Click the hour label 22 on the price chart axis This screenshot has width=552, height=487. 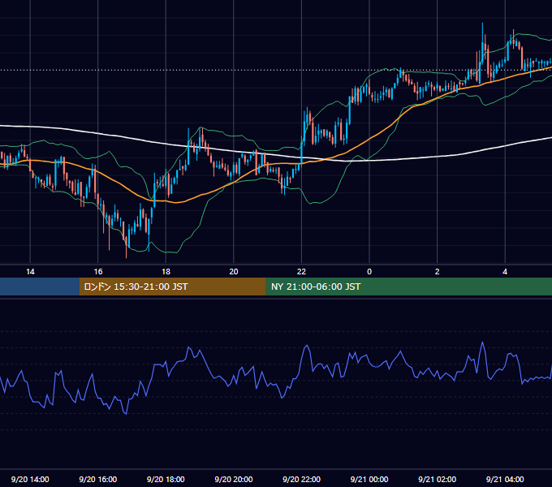coord(302,272)
